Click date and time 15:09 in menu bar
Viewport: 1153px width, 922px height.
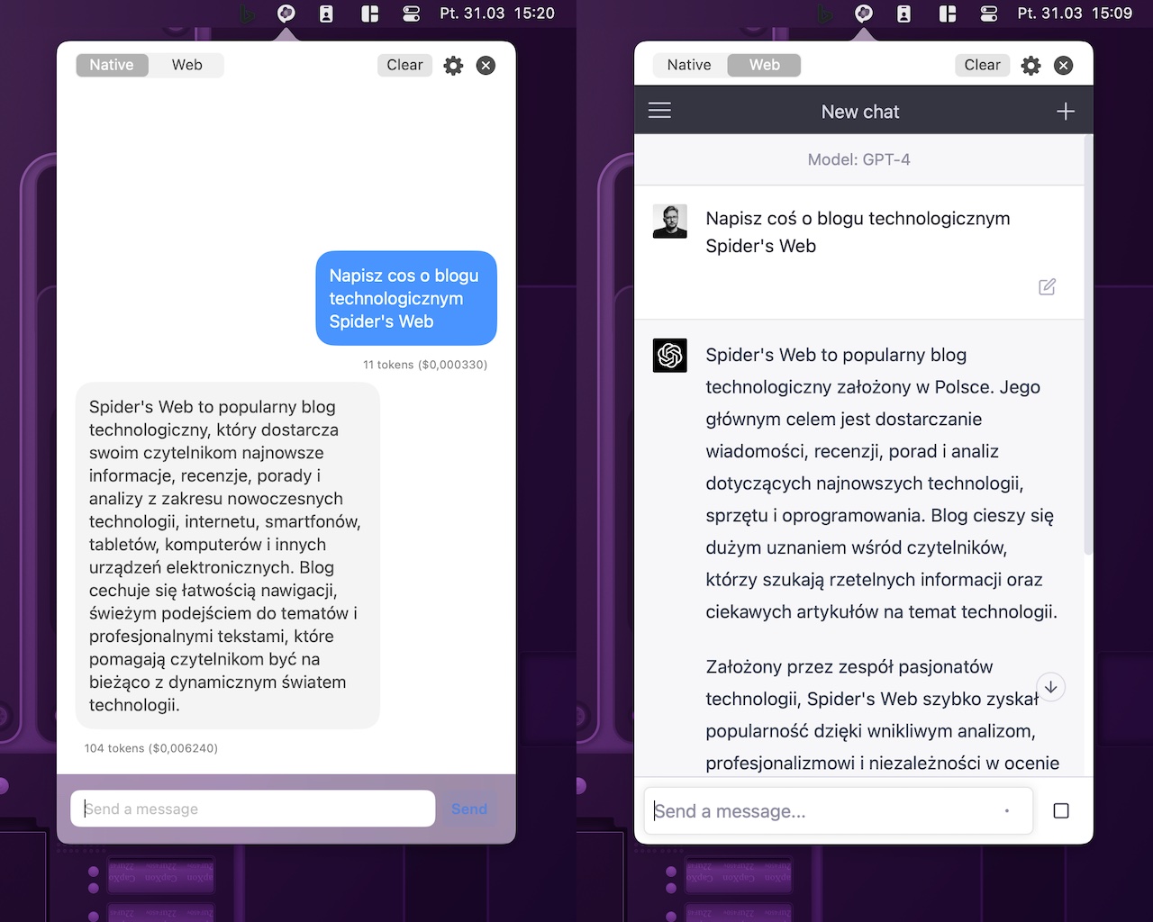point(1075,14)
